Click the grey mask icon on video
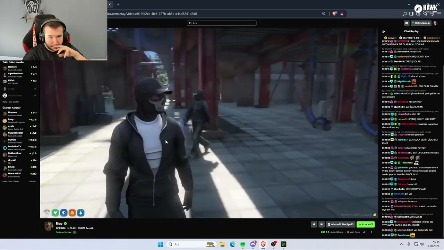 [47, 212]
